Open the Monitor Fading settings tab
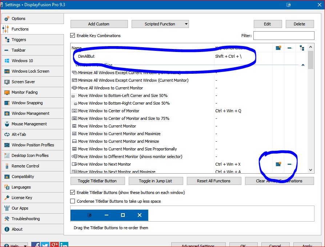Image resolution: width=325 pixels, height=247 pixels. (x=24, y=92)
